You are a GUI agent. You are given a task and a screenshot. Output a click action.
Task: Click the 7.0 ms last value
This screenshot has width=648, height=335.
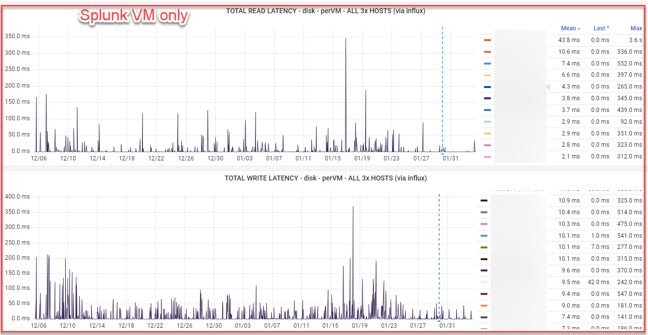tap(601, 247)
